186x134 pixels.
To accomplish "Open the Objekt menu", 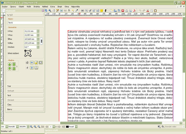I will [21, 7].
